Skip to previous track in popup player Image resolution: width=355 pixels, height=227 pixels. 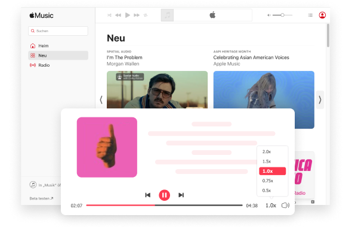coord(147,195)
